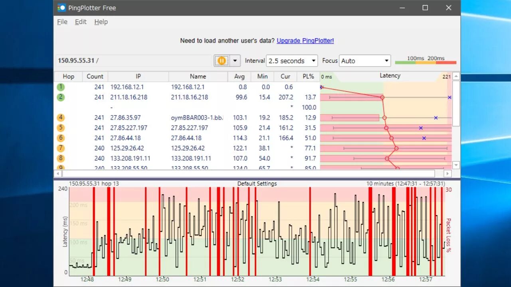Select the hop 7 orange circle icon
Image resolution: width=511 pixels, height=287 pixels.
click(61, 148)
